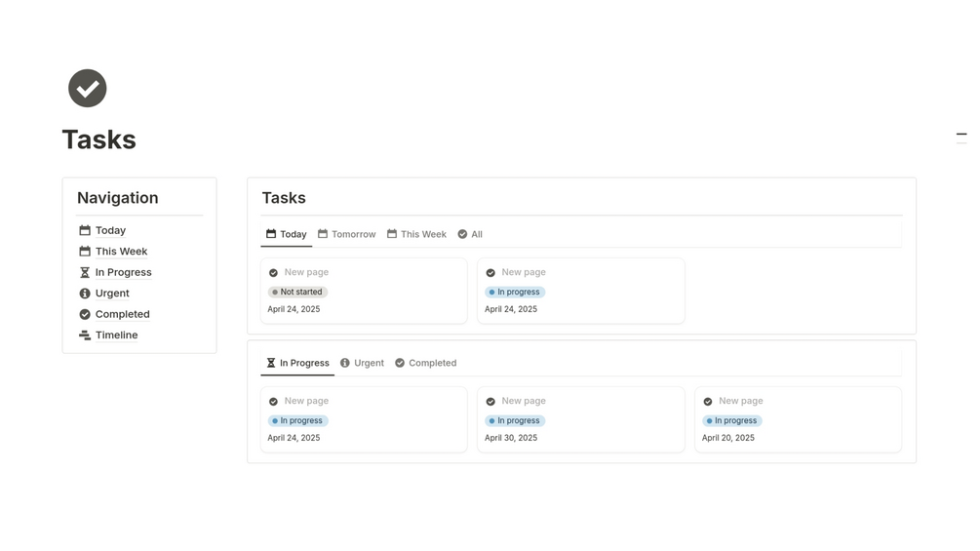980x551 pixels.
Task: Open the Timeline navigation link
Action: pyautogui.click(x=116, y=335)
